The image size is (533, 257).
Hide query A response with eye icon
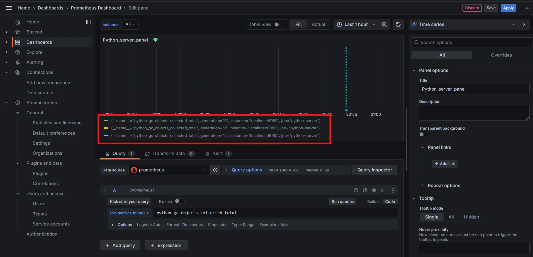coord(374,190)
